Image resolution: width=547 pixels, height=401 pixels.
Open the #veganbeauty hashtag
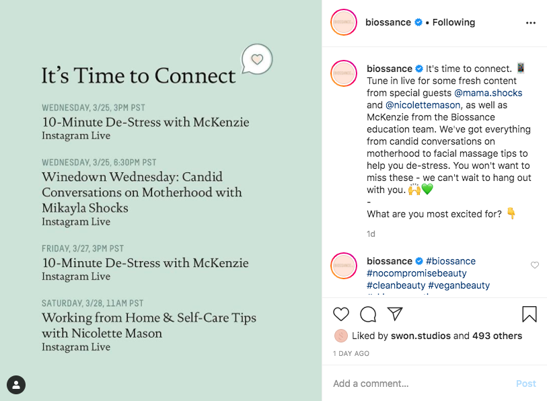tap(459, 285)
